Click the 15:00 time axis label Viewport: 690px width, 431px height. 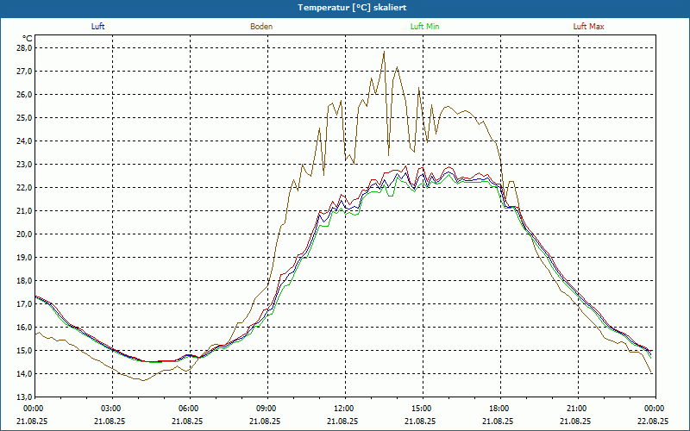pos(423,409)
